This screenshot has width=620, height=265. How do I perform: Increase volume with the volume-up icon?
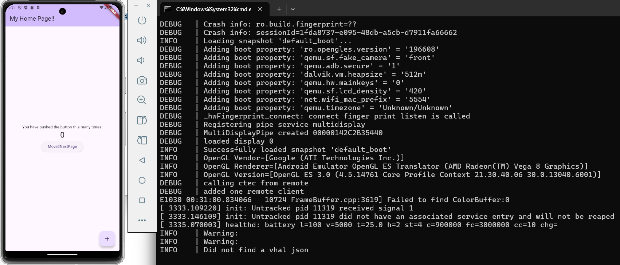[x=142, y=40]
